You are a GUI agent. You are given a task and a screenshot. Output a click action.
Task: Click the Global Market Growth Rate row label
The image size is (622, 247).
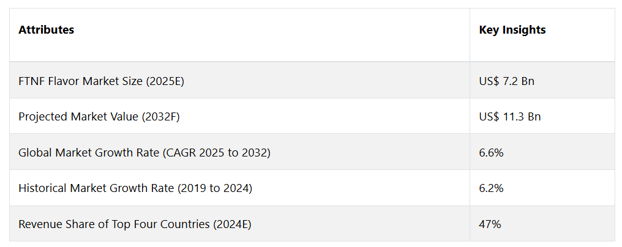coord(144,153)
